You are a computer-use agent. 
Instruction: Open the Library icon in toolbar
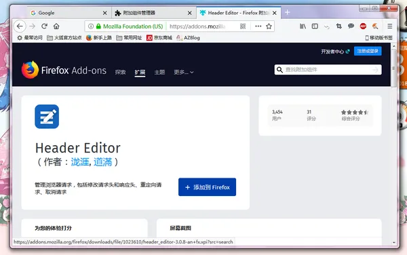point(303,26)
